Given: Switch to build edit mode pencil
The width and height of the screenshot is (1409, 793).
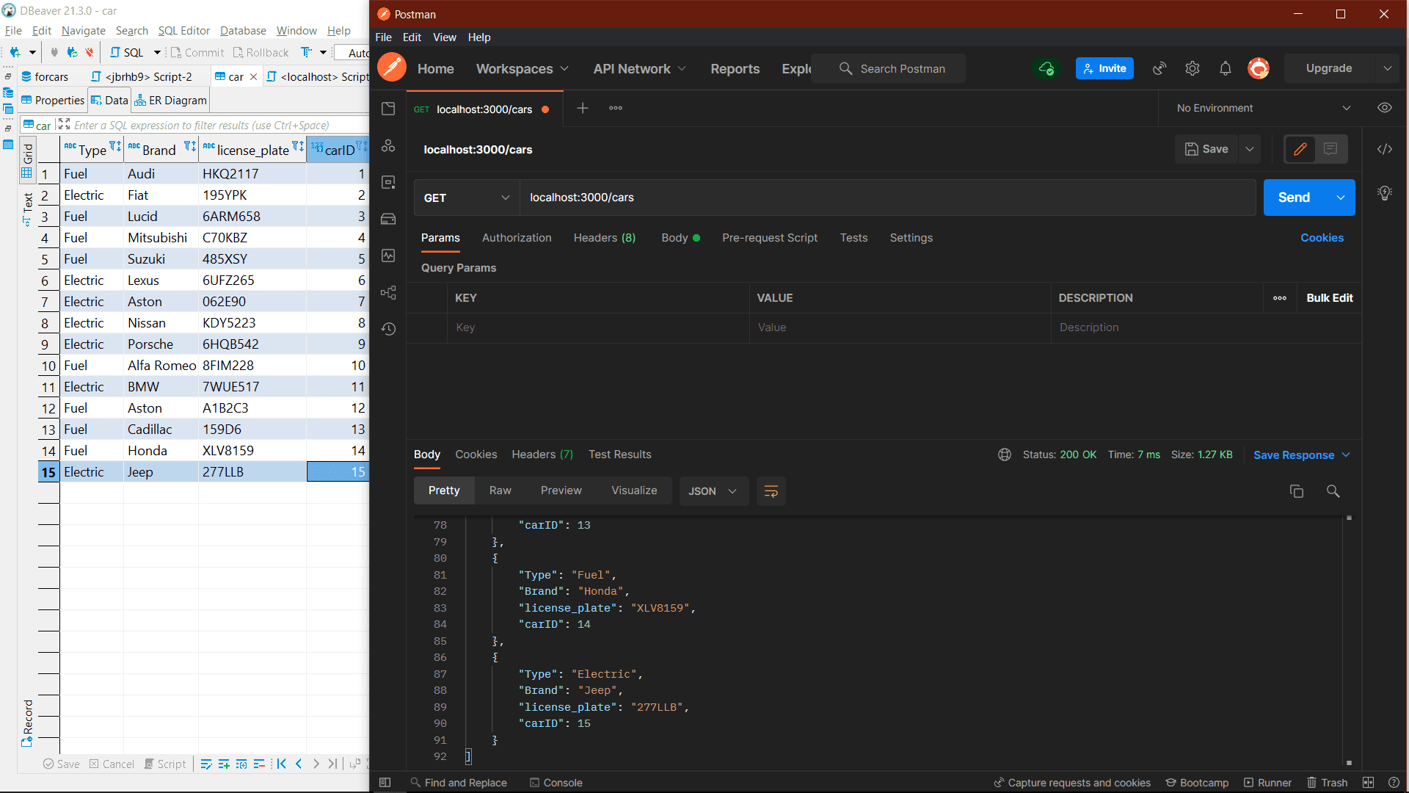Looking at the screenshot, I should coord(1300,149).
